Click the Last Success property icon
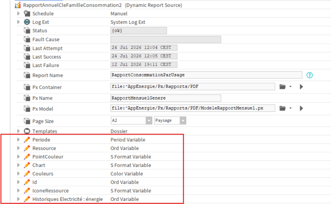Screen dimensions: 331x204 (x=27, y=57)
